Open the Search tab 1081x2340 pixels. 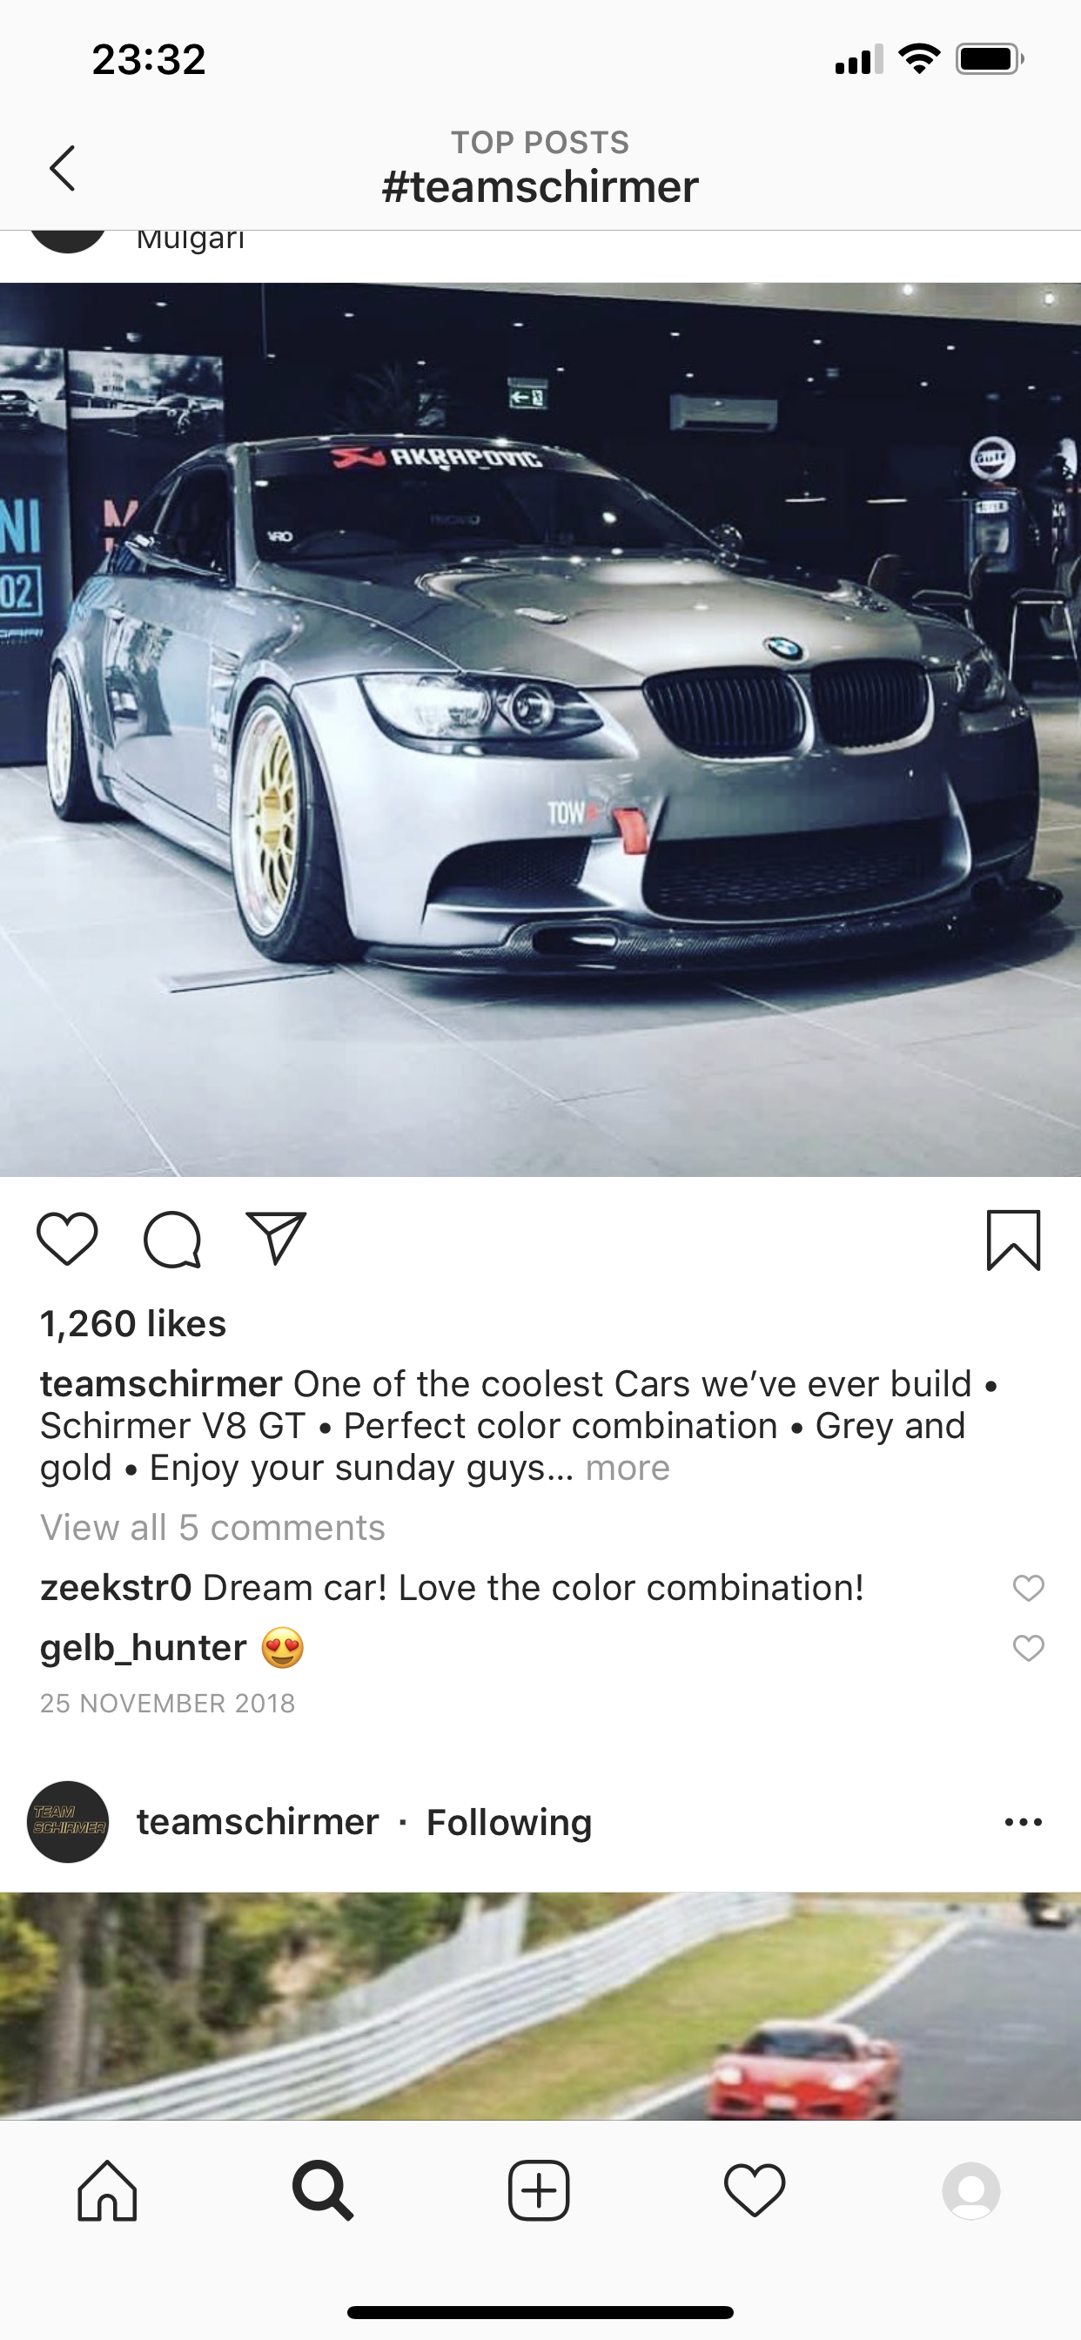point(323,2191)
